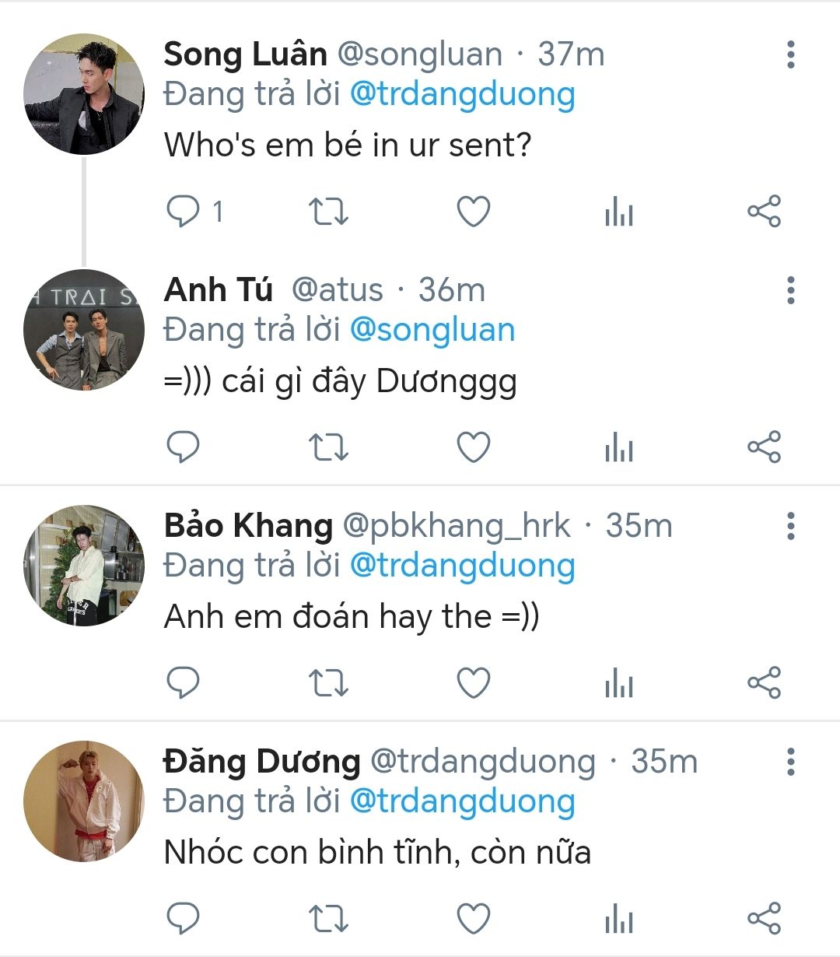View analytics for Bảo Khang's tweet
This screenshot has width=840, height=957.
pos(618,682)
